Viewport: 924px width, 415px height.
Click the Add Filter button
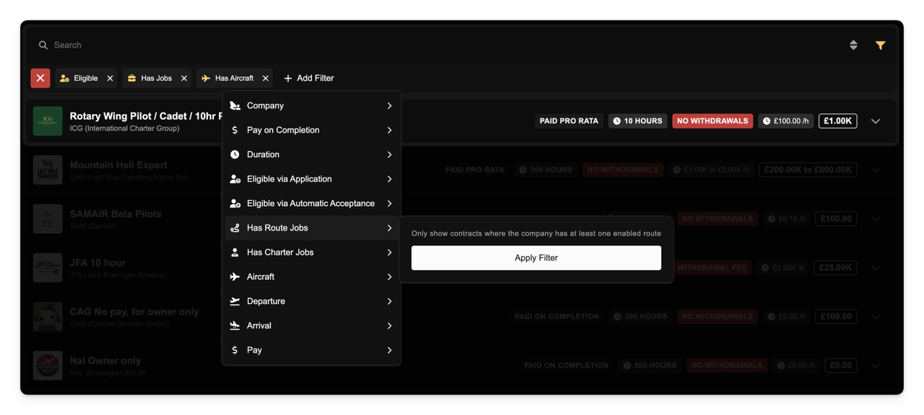point(309,78)
